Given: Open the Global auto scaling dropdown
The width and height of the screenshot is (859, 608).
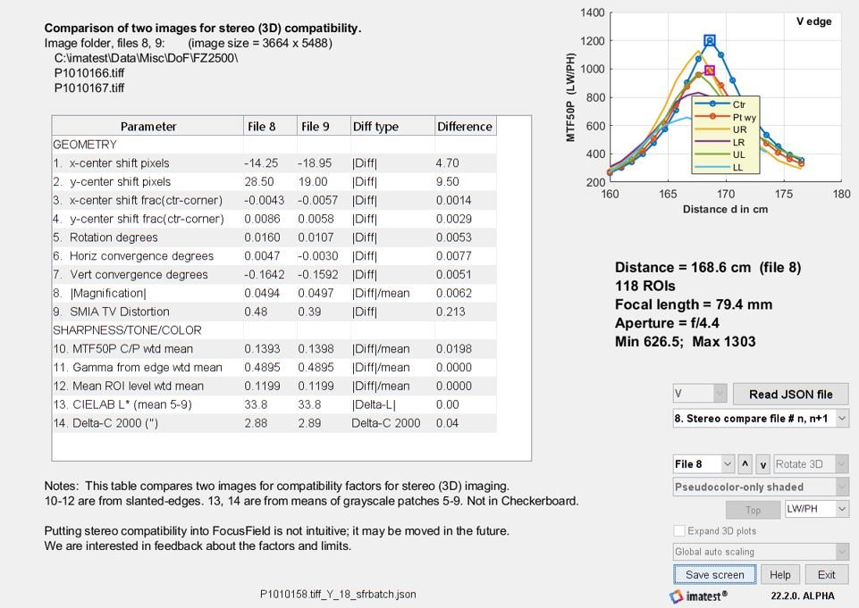Looking at the screenshot, I should tap(761, 552).
